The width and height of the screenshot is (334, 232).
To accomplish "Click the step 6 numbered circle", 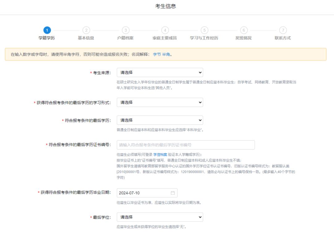I will click(244, 30).
